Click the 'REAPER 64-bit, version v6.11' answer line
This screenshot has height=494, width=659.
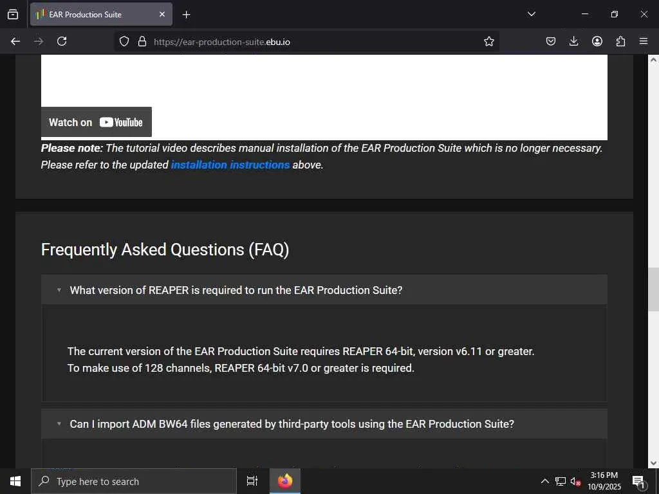tap(301, 351)
